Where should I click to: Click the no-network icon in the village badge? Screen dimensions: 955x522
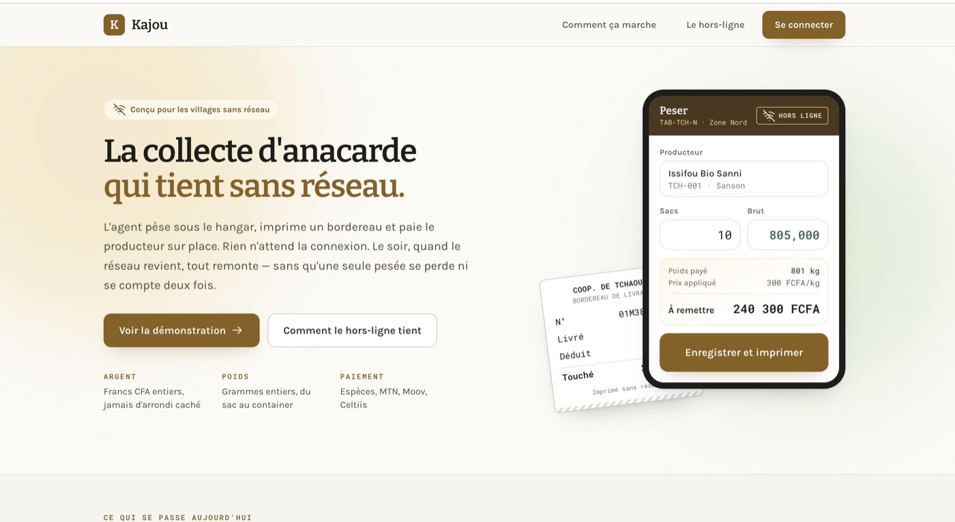click(x=119, y=110)
